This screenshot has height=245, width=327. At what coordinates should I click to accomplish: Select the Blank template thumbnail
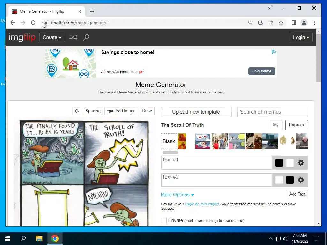pyautogui.click(x=169, y=141)
